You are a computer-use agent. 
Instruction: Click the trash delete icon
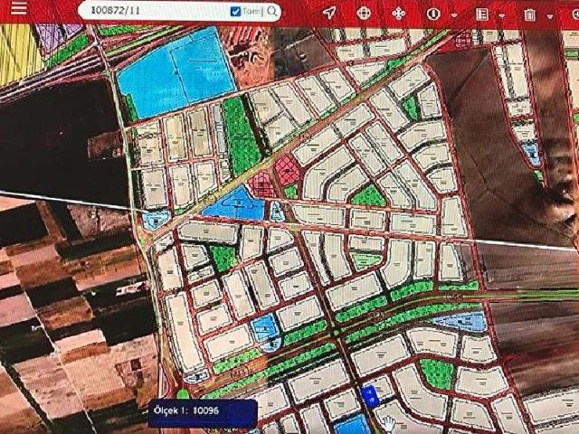529,14
